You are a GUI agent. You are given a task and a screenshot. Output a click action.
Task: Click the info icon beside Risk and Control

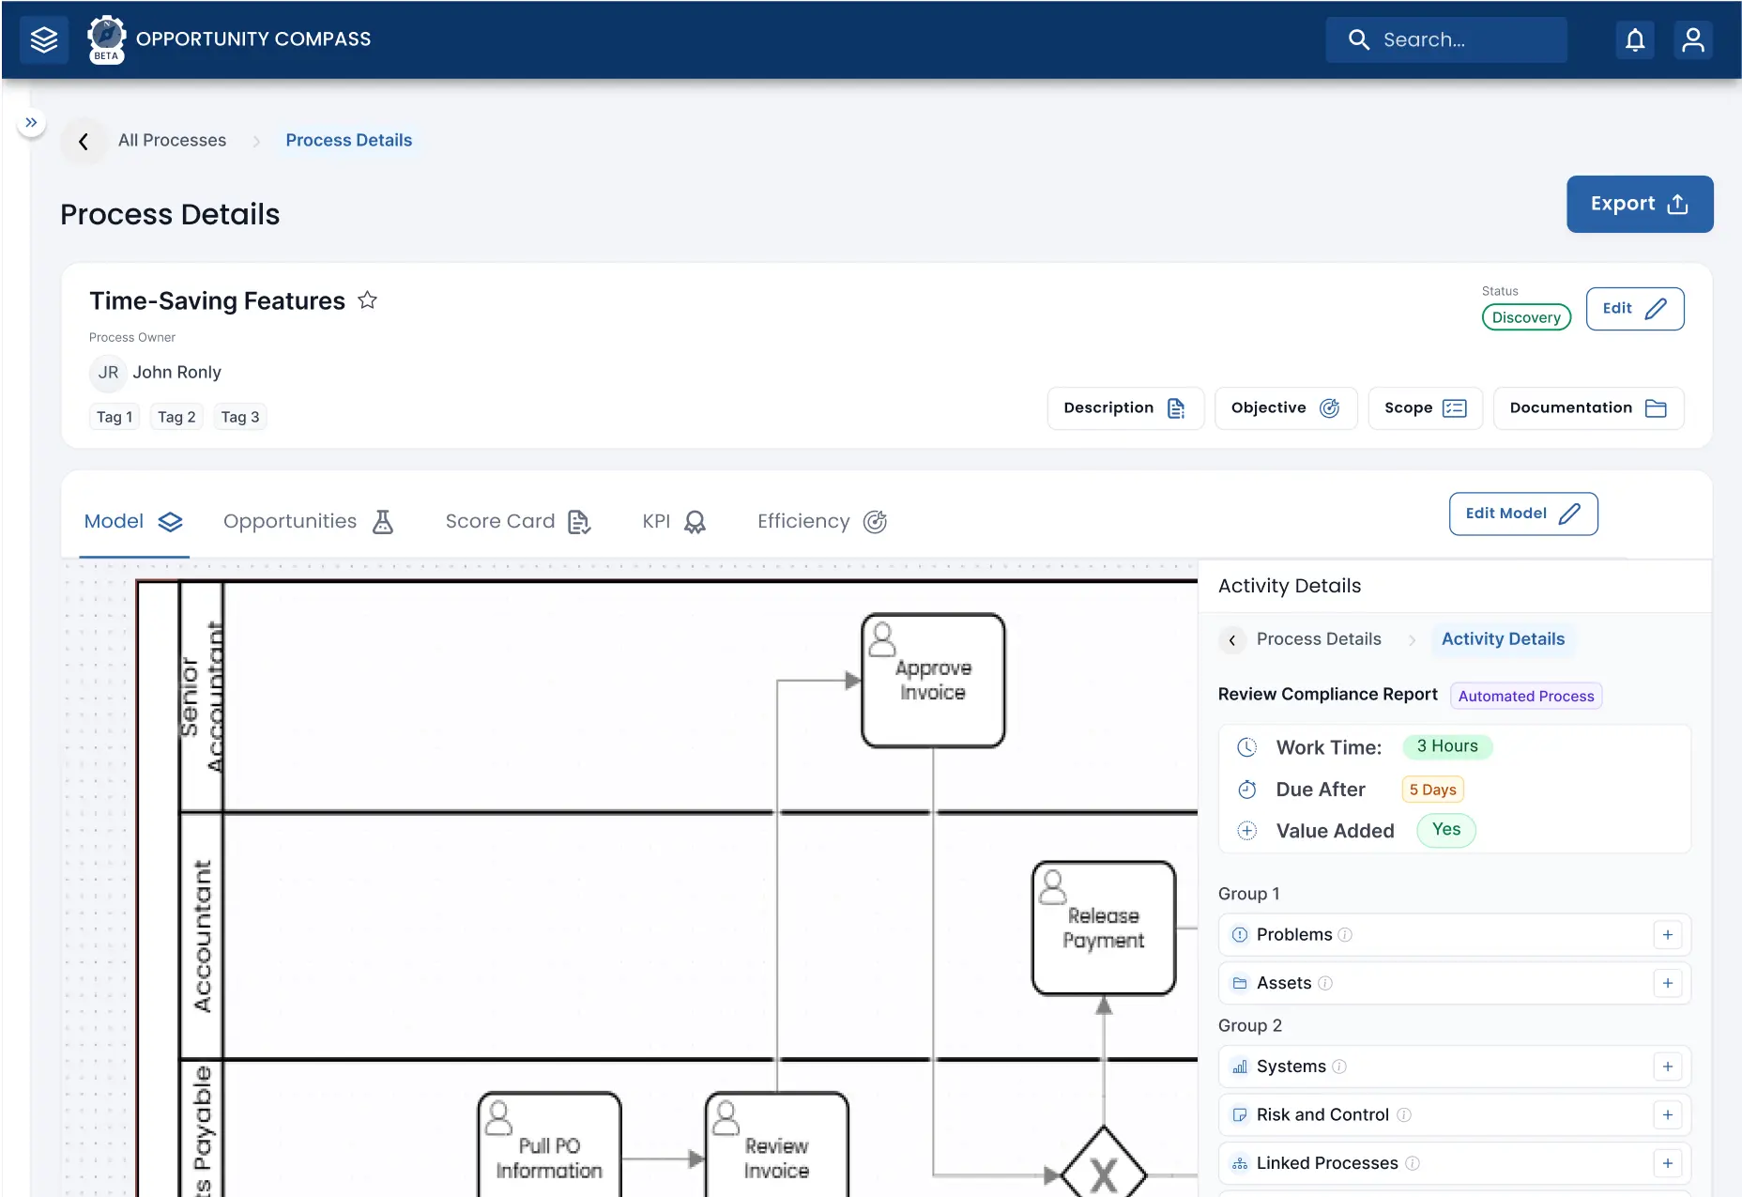click(1404, 1115)
